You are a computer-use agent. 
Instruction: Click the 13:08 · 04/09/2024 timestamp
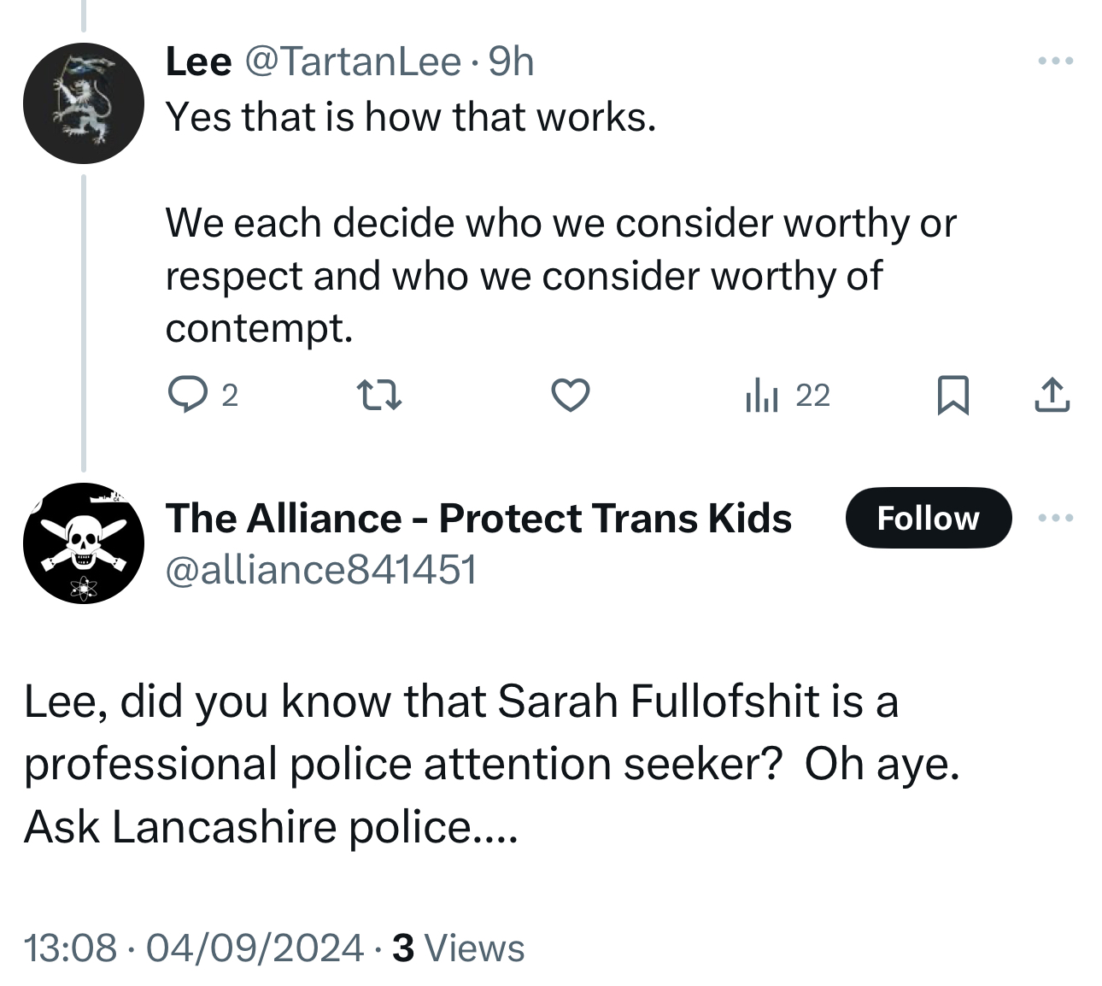[x=195, y=948]
